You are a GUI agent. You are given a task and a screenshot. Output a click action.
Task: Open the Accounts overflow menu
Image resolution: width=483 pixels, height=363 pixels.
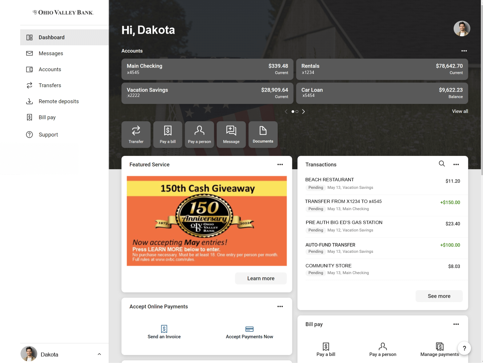(x=464, y=51)
